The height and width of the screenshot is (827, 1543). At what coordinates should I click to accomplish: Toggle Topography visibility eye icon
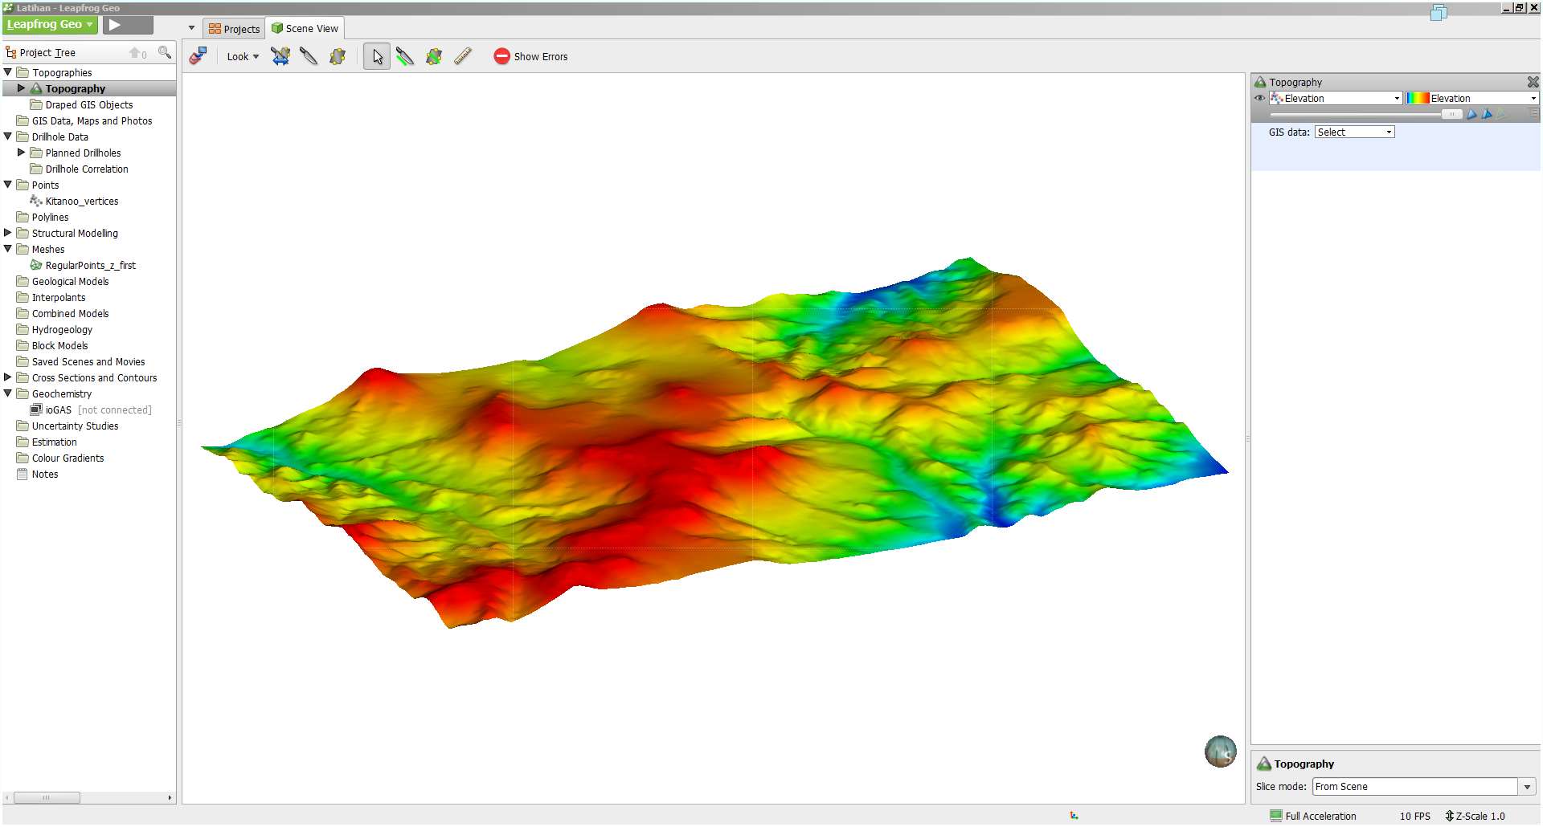[1259, 98]
